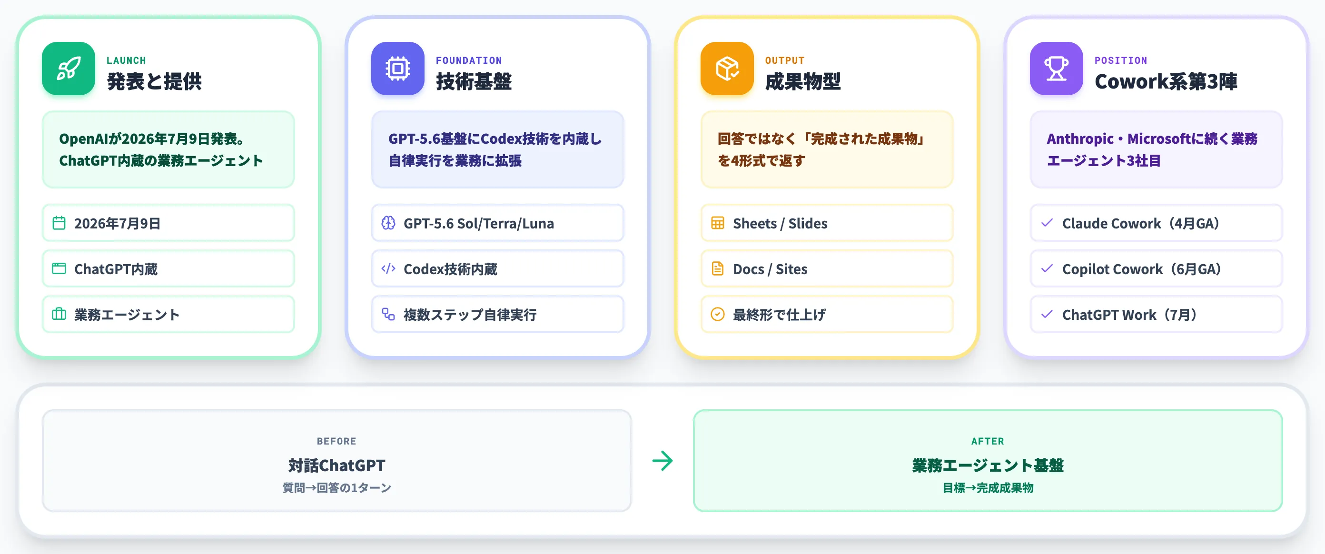Click the 質問→回答の1ターン caption

click(x=336, y=488)
